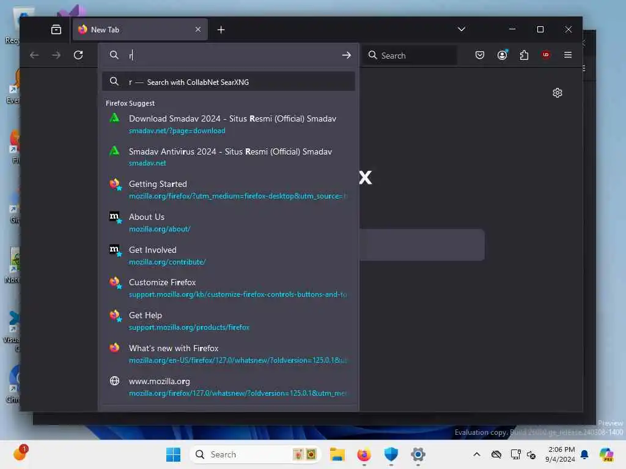
Task: Open the volume icon in the system tray
Action: click(x=531, y=454)
